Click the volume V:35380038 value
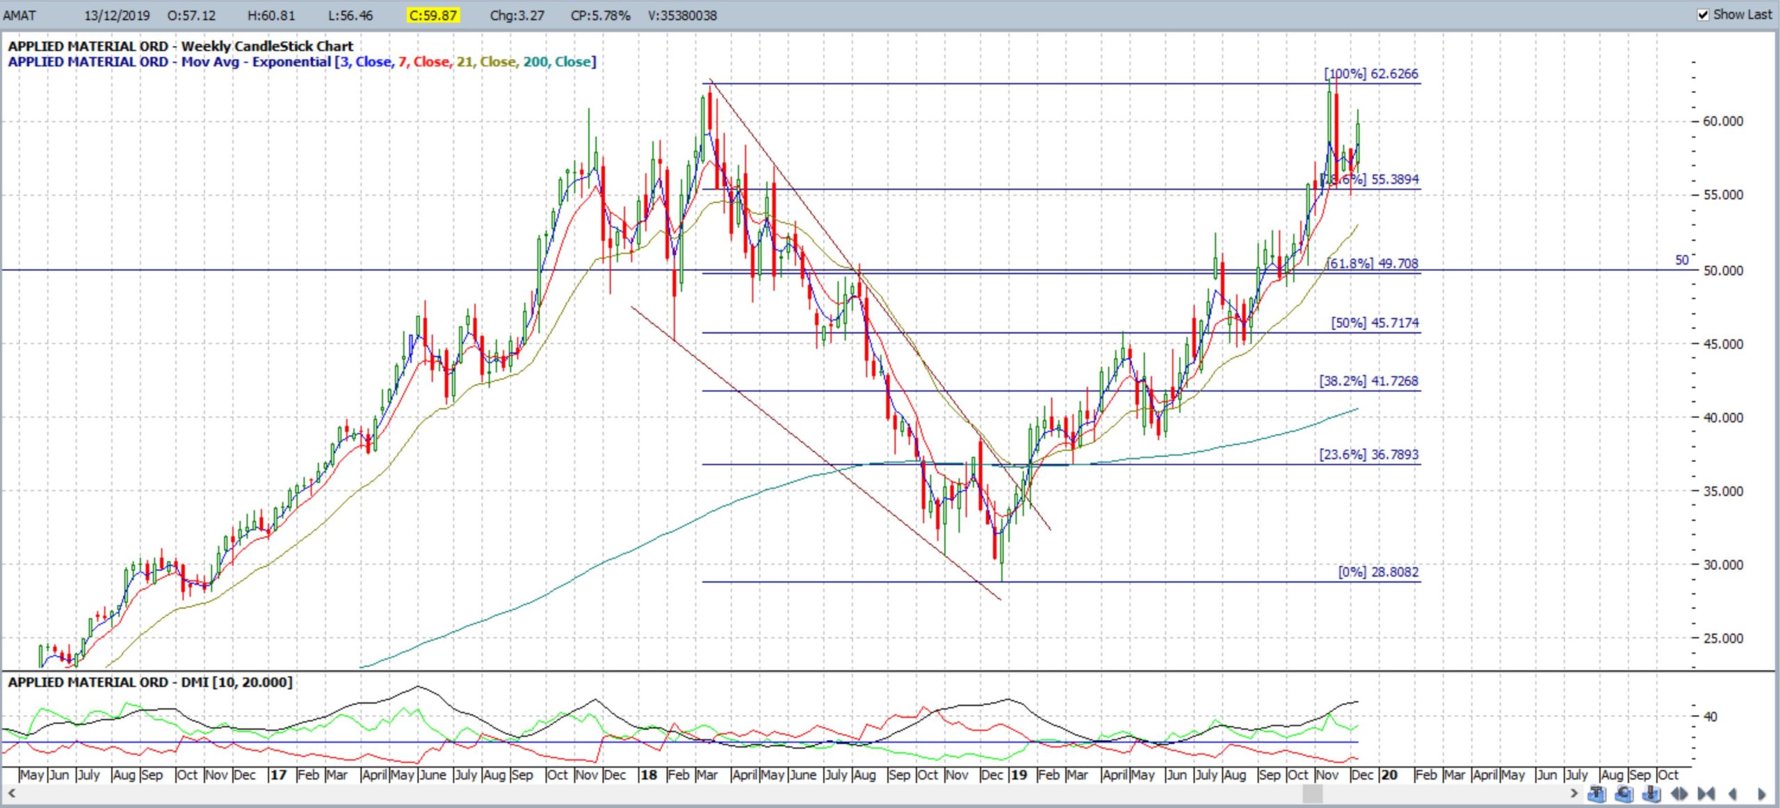Image resolution: width=1780 pixels, height=808 pixels. coord(682,15)
